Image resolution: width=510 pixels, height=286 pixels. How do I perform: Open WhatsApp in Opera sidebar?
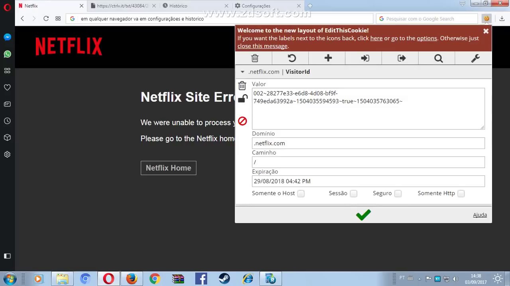(7, 54)
